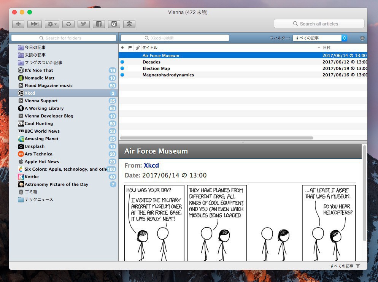Image resolution: width=378 pixels, height=282 pixels.
Task: Open the Xkcd link in article header
Action: point(151,165)
